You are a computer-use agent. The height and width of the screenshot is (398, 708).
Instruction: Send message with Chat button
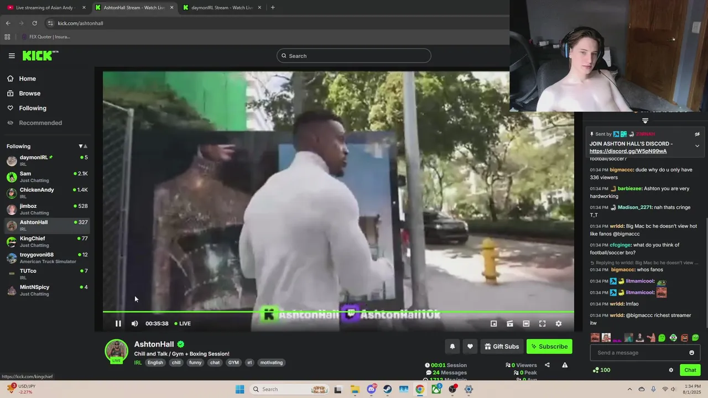690,370
